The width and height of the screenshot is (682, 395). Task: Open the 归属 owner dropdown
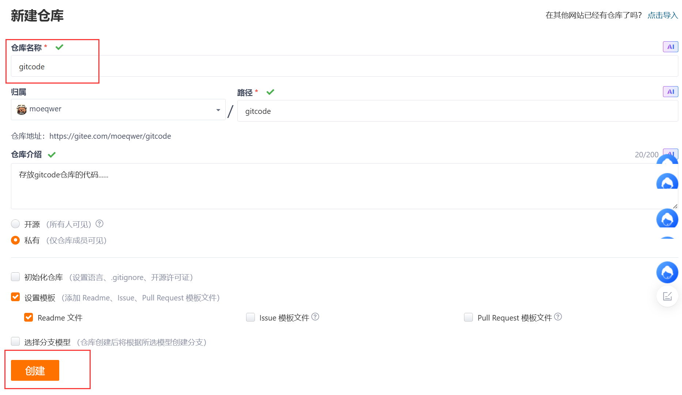click(x=218, y=109)
